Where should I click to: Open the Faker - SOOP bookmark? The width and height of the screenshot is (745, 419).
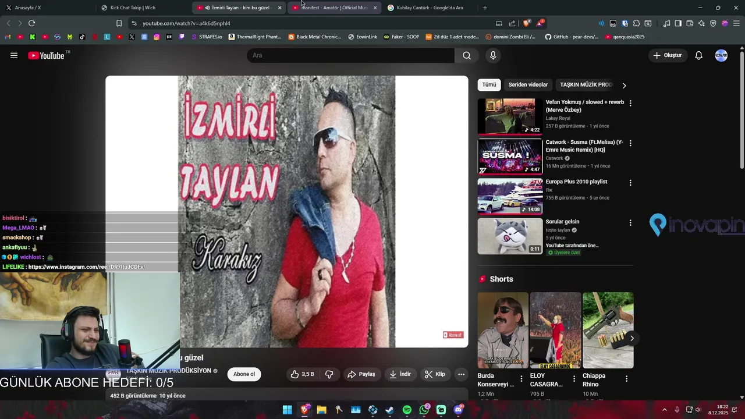[402, 37]
